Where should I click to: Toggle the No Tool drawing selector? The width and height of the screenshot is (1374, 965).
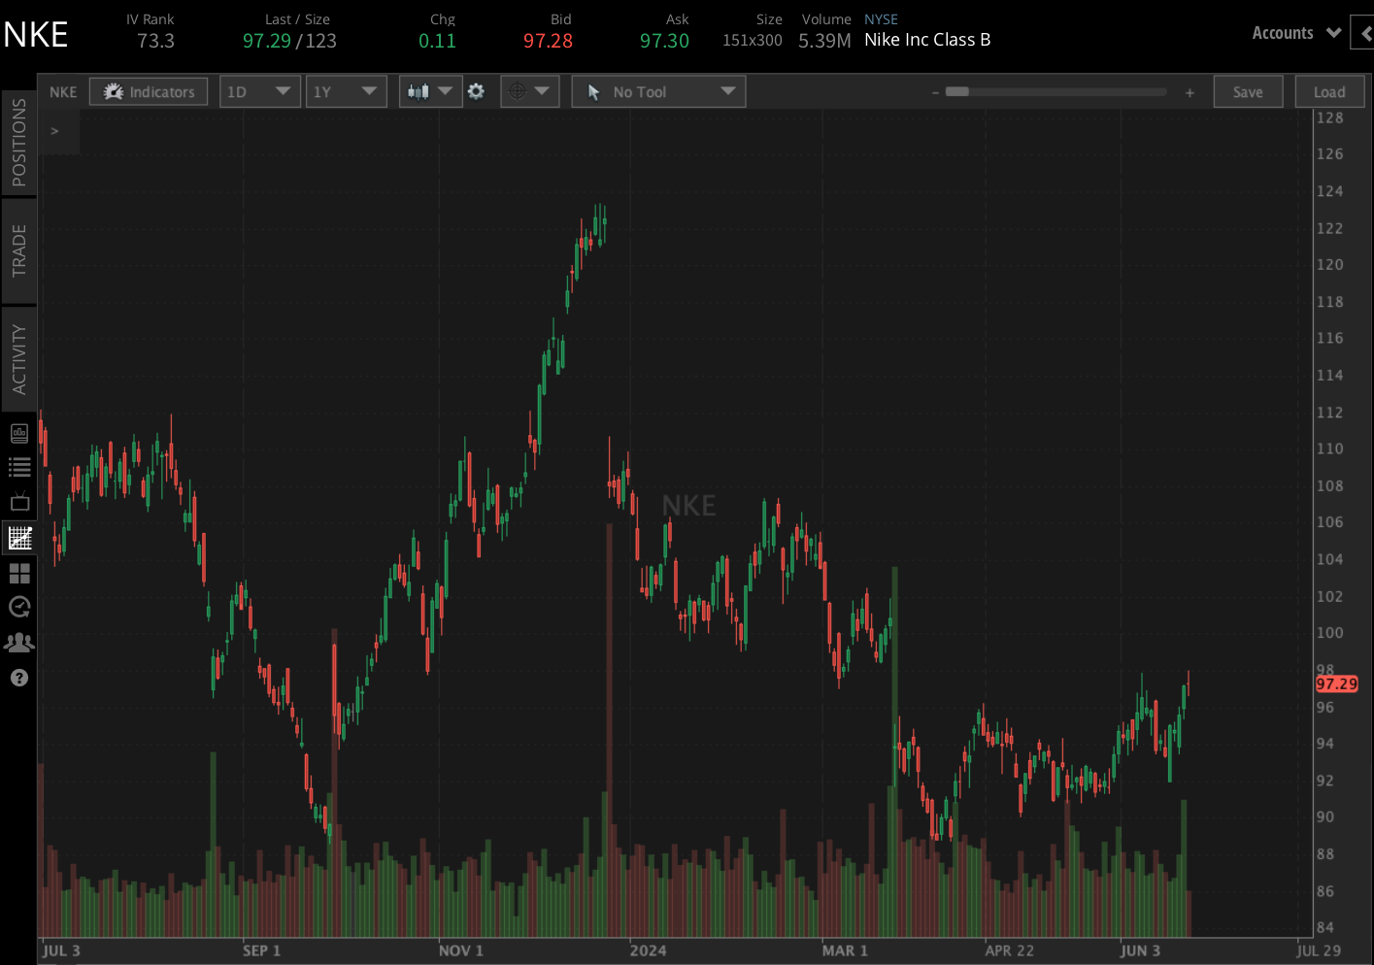tap(658, 90)
